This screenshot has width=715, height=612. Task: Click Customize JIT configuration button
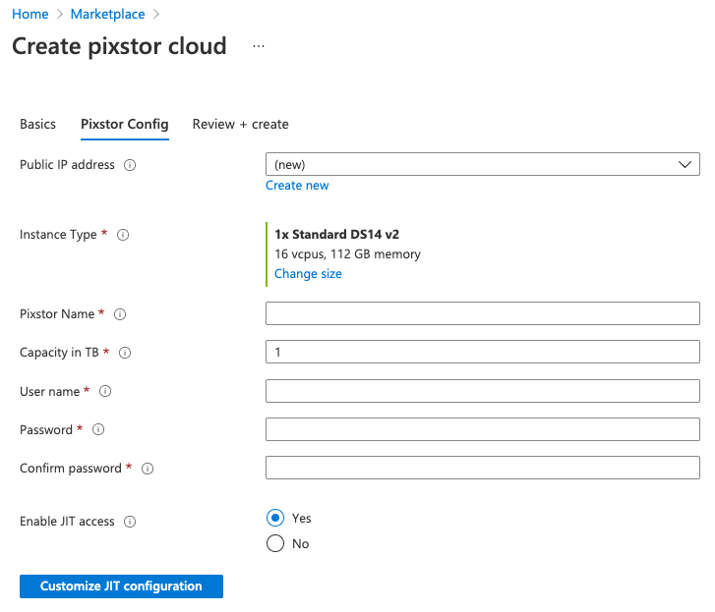pos(121,586)
